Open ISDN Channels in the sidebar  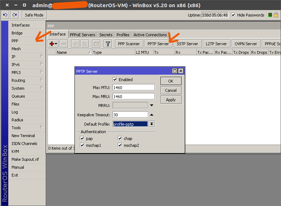pyautogui.click(x=27, y=144)
